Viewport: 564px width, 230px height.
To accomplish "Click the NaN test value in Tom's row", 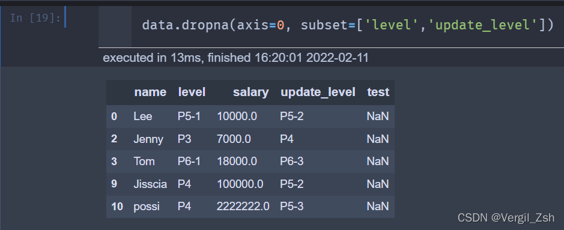I will tap(378, 162).
